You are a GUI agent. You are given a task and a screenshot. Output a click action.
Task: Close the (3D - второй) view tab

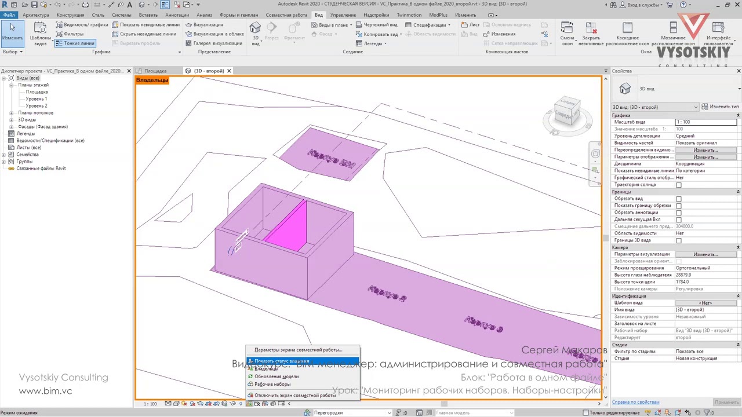pyautogui.click(x=229, y=71)
